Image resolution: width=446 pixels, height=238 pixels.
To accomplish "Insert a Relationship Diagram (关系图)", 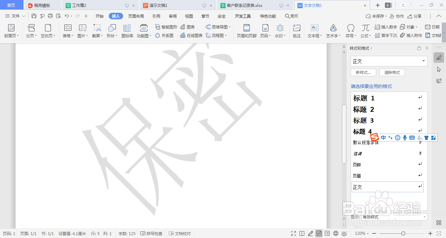I will pyautogui.click(x=164, y=36).
